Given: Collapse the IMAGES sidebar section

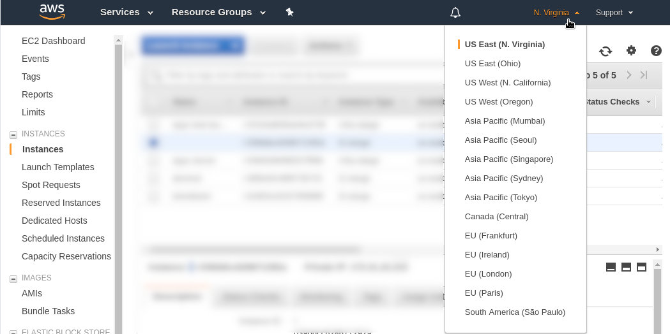Looking at the screenshot, I should coord(13,279).
